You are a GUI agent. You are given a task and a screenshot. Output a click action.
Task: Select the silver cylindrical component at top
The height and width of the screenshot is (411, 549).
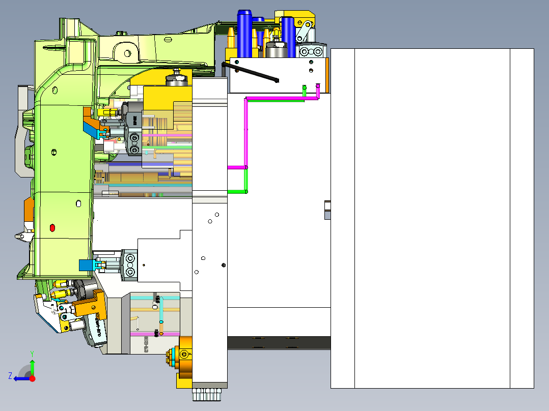277,49
